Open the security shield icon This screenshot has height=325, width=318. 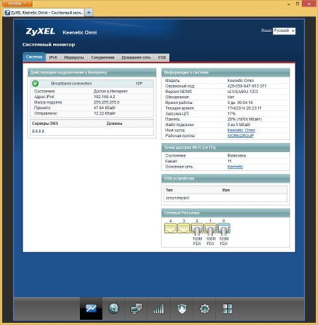(182, 308)
